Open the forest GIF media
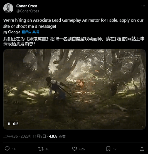This screenshot has height=154, width=148. pos(75,89)
